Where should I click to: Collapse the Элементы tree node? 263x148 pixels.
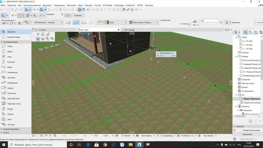(x=238, y=110)
